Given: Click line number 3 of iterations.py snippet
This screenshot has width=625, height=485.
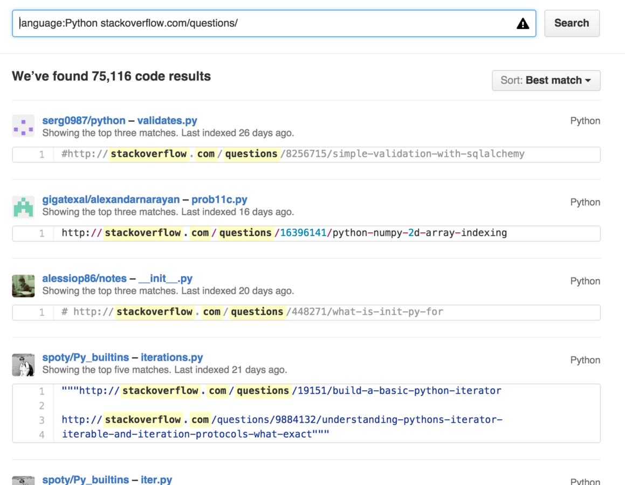Looking at the screenshot, I should [x=42, y=420].
